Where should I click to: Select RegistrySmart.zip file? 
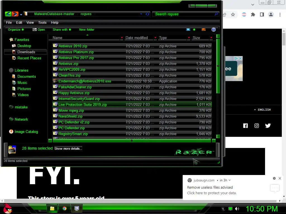tap(132, 134)
